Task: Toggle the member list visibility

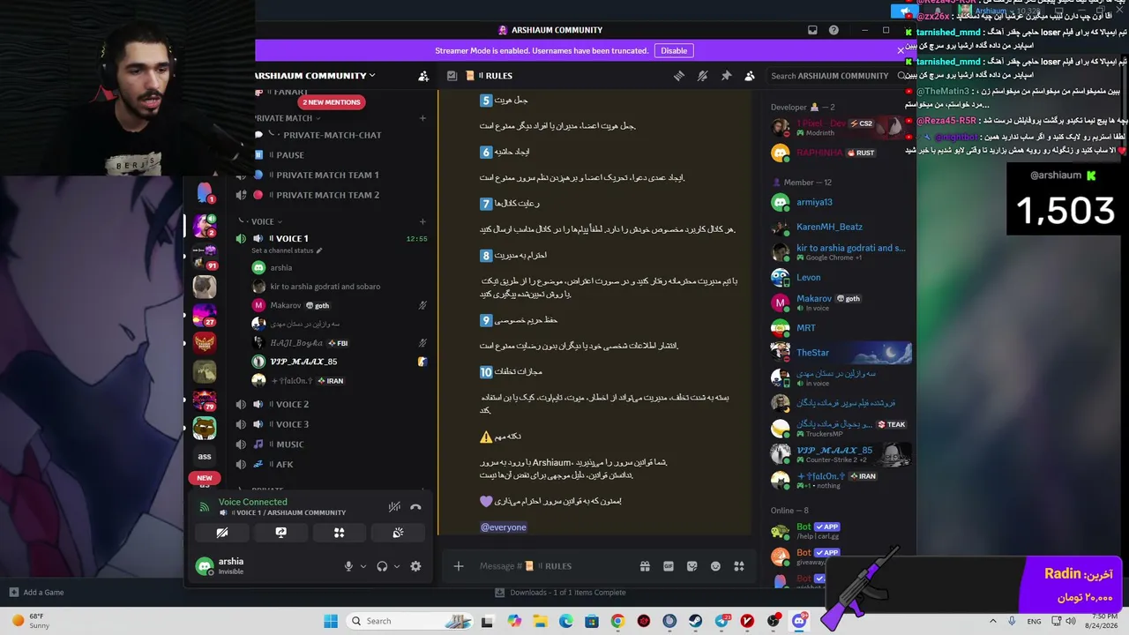Action: point(750,76)
